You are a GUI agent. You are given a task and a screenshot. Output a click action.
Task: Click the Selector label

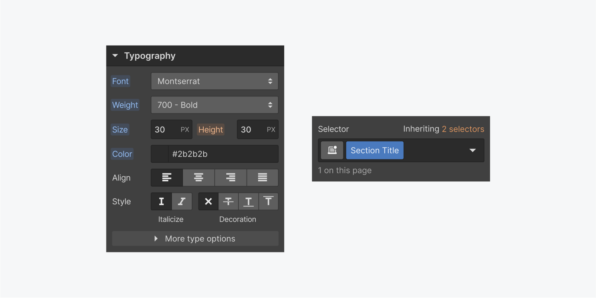pos(334,129)
